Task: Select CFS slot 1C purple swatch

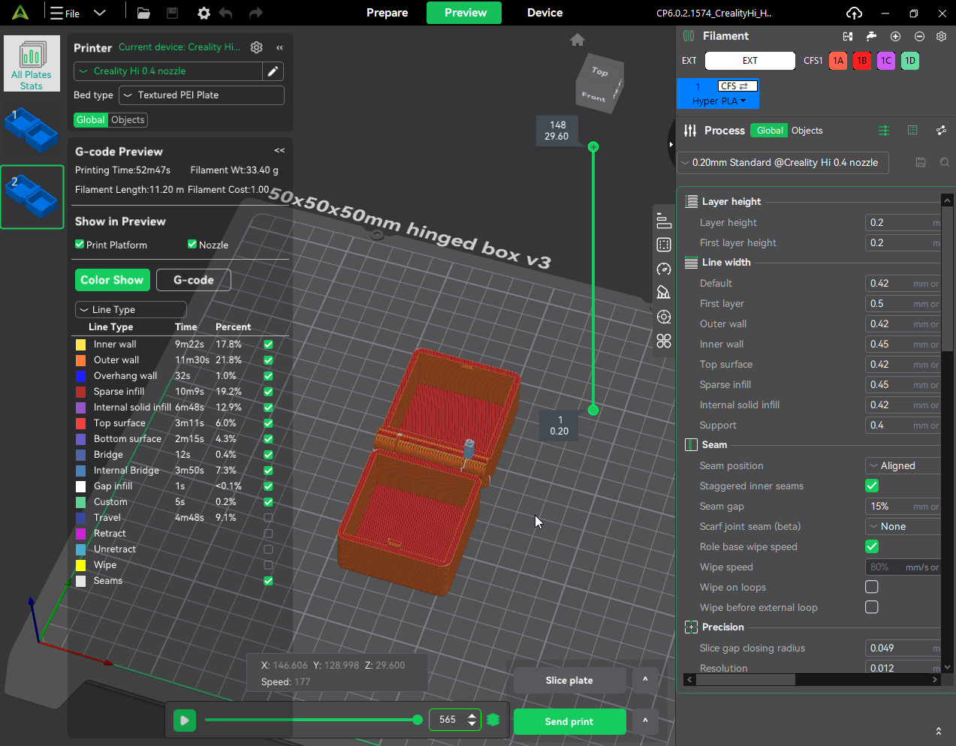Action: pos(886,61)
